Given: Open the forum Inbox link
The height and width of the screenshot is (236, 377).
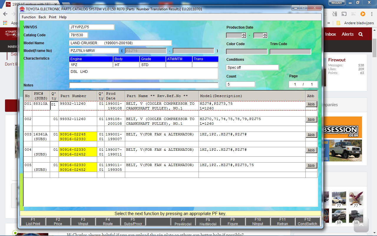Looking at the screenshot, I should point(330,34).
